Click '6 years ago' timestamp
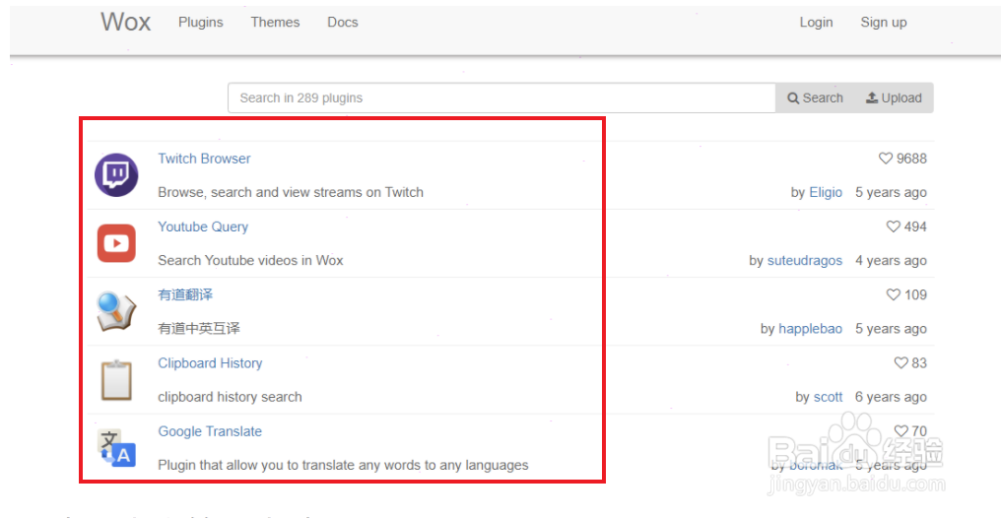 891,397
